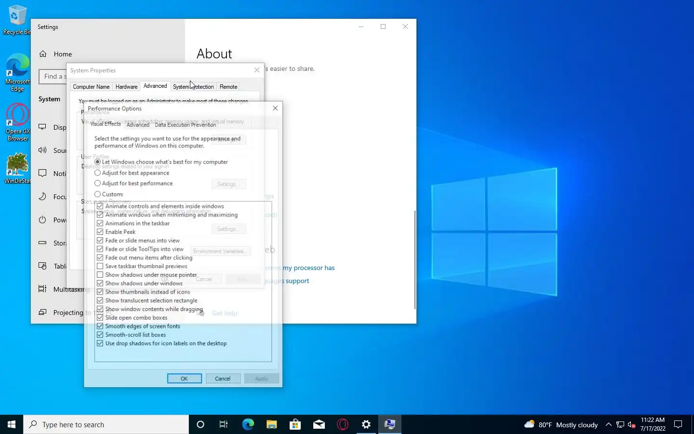This screenshot has width=694, height=434.
Task: Click the Settings window vertical scrollbar
Action: click(414, 259)
